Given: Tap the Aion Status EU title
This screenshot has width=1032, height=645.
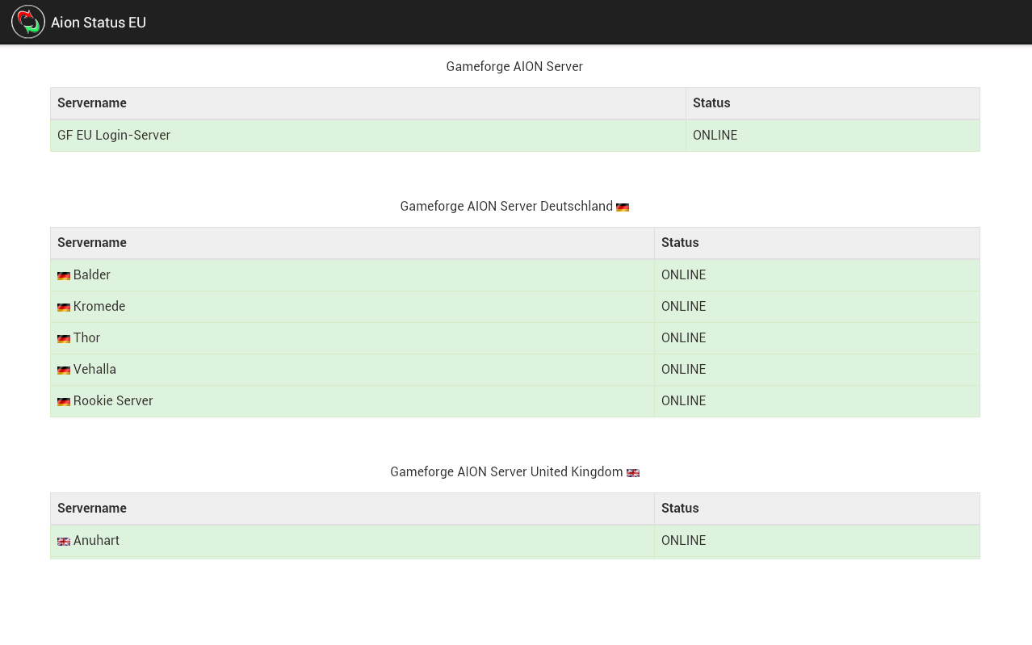Looking at the screenshot, I should (99, 23).
